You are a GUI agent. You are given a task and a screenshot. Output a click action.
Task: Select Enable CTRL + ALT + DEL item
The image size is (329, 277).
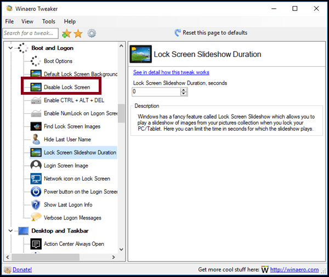74,100
